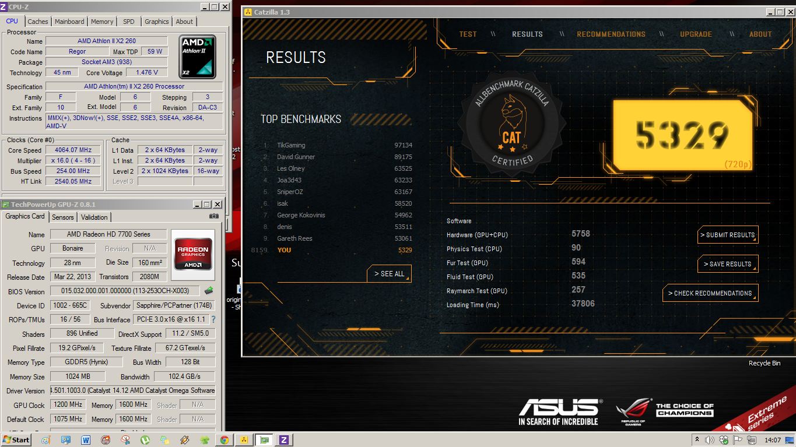
Task: Click the SAVE RESULTS button
Action: click(x=728, y=264)
